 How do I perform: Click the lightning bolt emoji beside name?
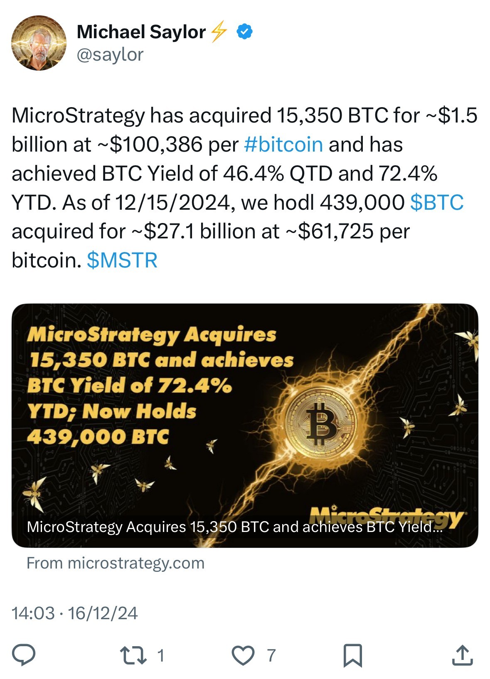click(219, 32)
